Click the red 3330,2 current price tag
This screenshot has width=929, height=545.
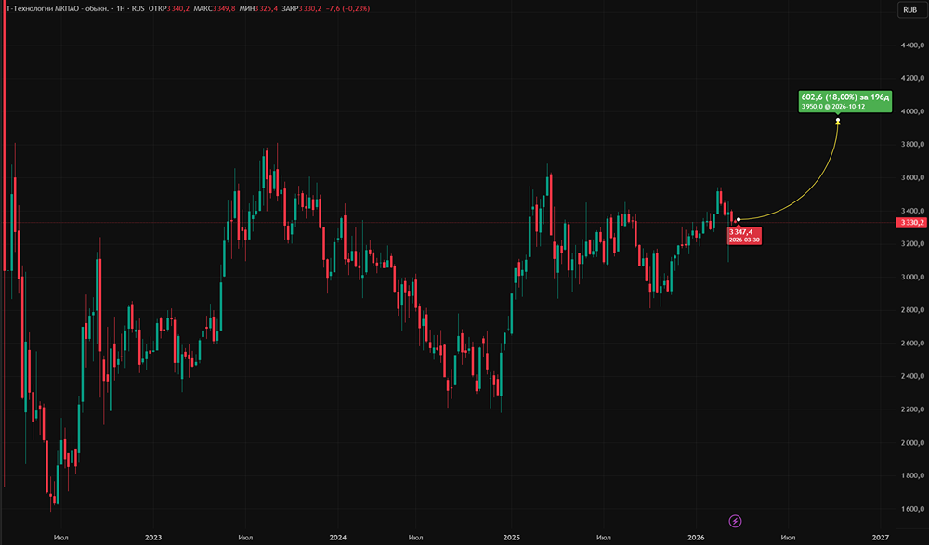tap(910, 223)
